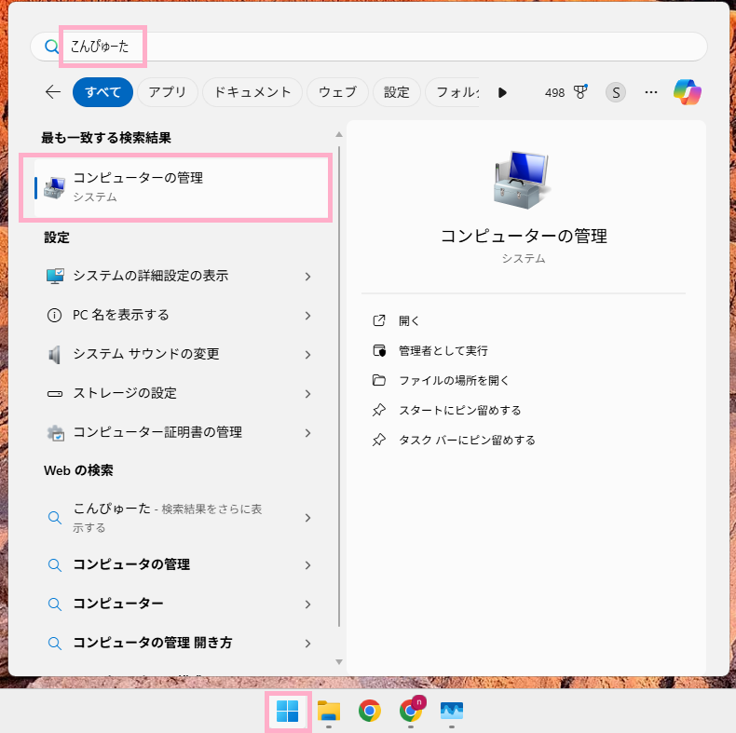This screenshot has width=736, height=733.
Task: Open the S account avatar
Action: coord(616,92)
